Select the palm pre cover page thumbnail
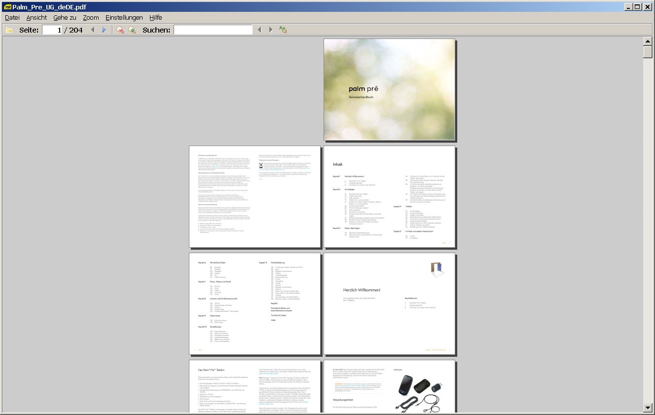The width and height of the screenshot is (655, 415). [389, 89]
